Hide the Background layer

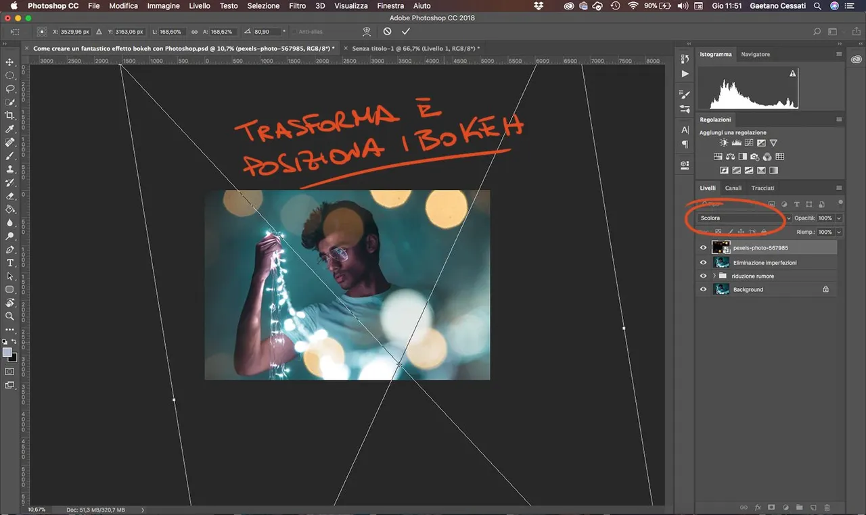[703, 290]
